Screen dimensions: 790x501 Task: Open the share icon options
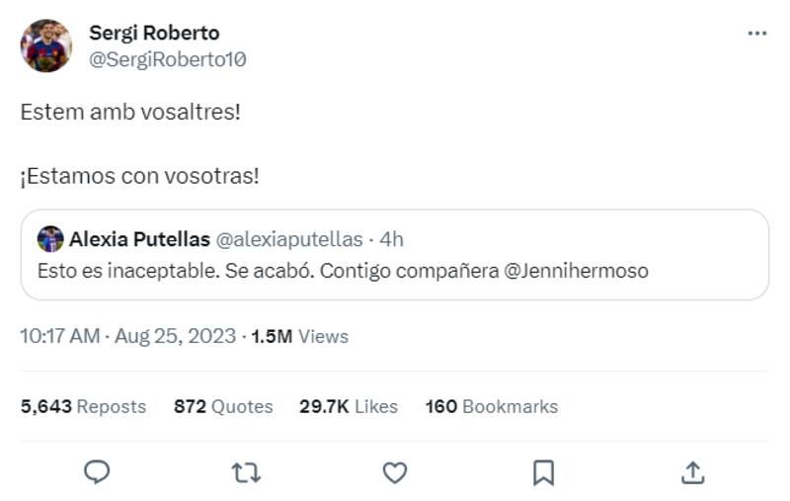tap(692, 472)
